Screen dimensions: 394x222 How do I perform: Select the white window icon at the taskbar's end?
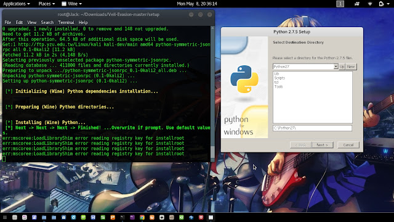click(211, 217)
